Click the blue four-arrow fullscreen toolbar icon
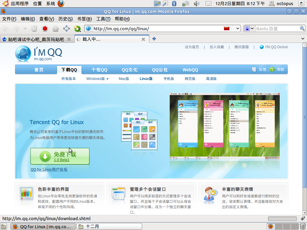Image resolution: width=307 pixels, height=230 pixels. tap(67, 28)
